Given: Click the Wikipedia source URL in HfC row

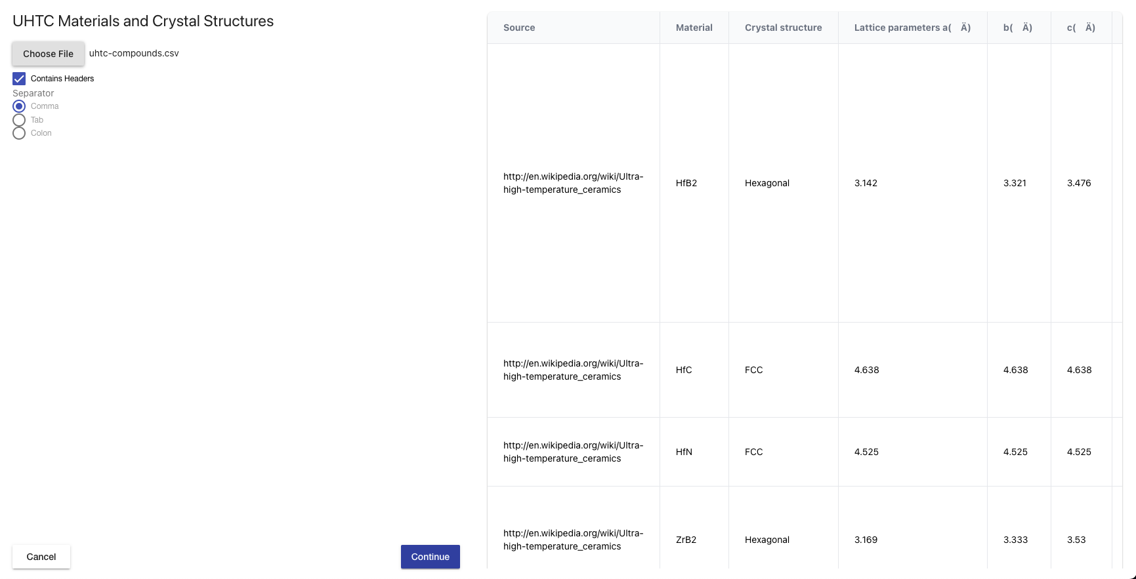Looking at the screenshot, I should coord(573,370).
